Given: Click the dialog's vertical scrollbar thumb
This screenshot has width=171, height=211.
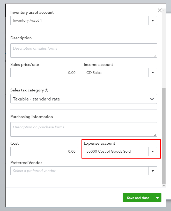Looking at the screenshot, I should 163,134.
